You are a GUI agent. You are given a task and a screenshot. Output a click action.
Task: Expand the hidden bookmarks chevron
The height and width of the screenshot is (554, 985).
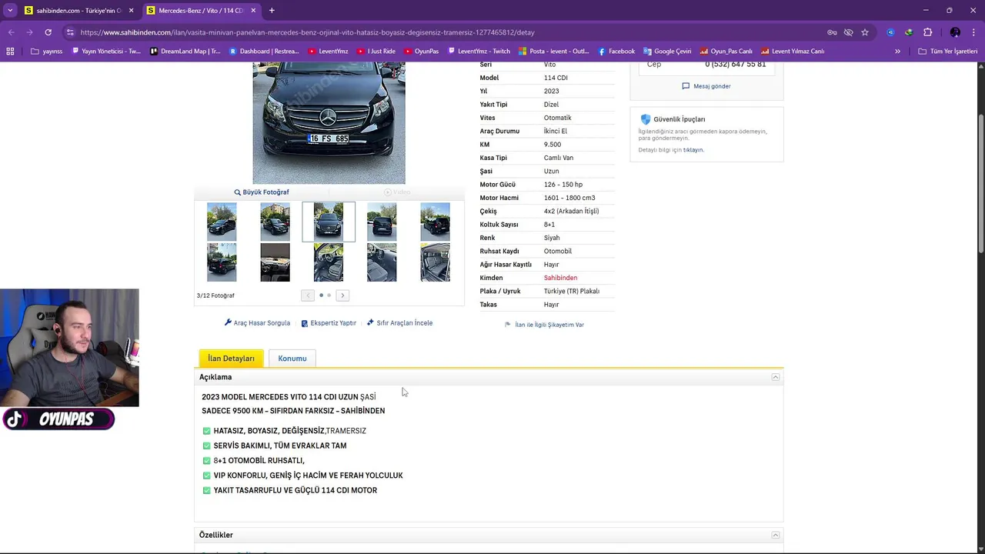(x=897, y=51)
